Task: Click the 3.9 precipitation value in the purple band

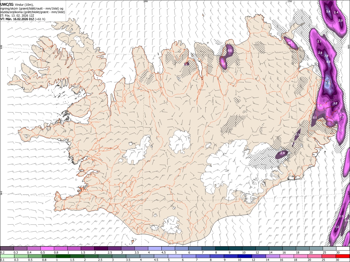Action: coord(326,56)
